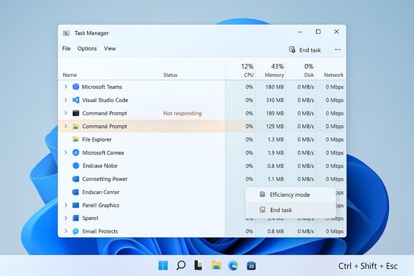Open the Windows Start menu
The height and width of the screenshot is (276, 414).
[163, 265]
